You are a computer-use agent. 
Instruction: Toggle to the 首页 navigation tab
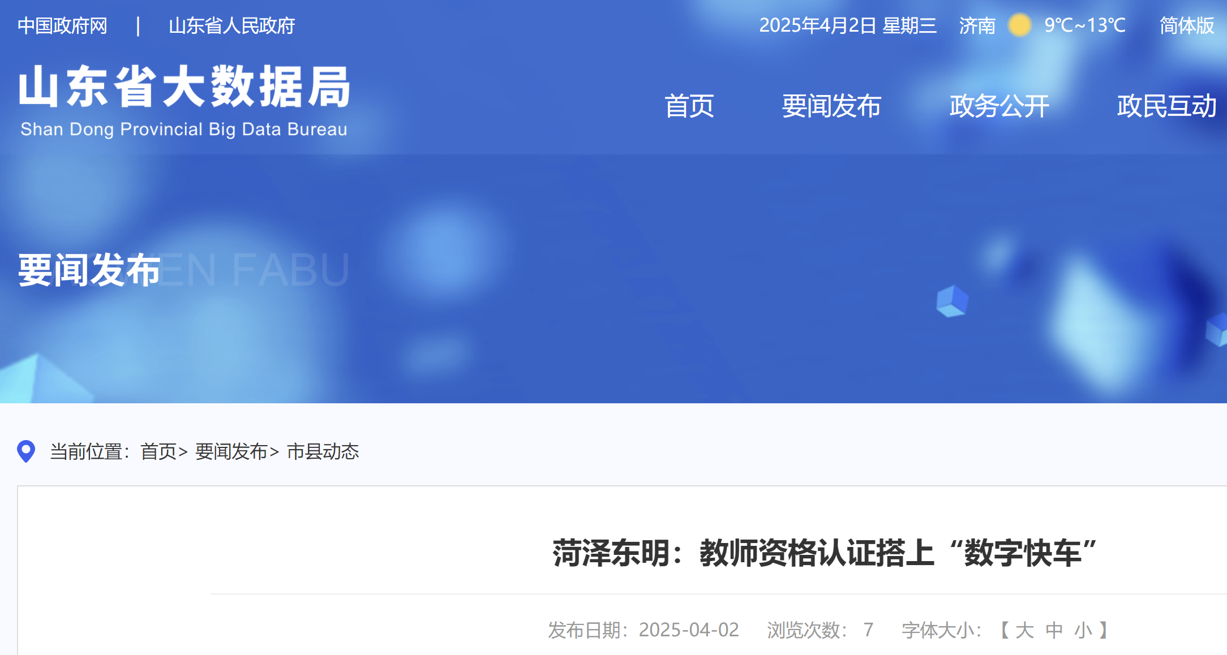click(x=690, y=106)
